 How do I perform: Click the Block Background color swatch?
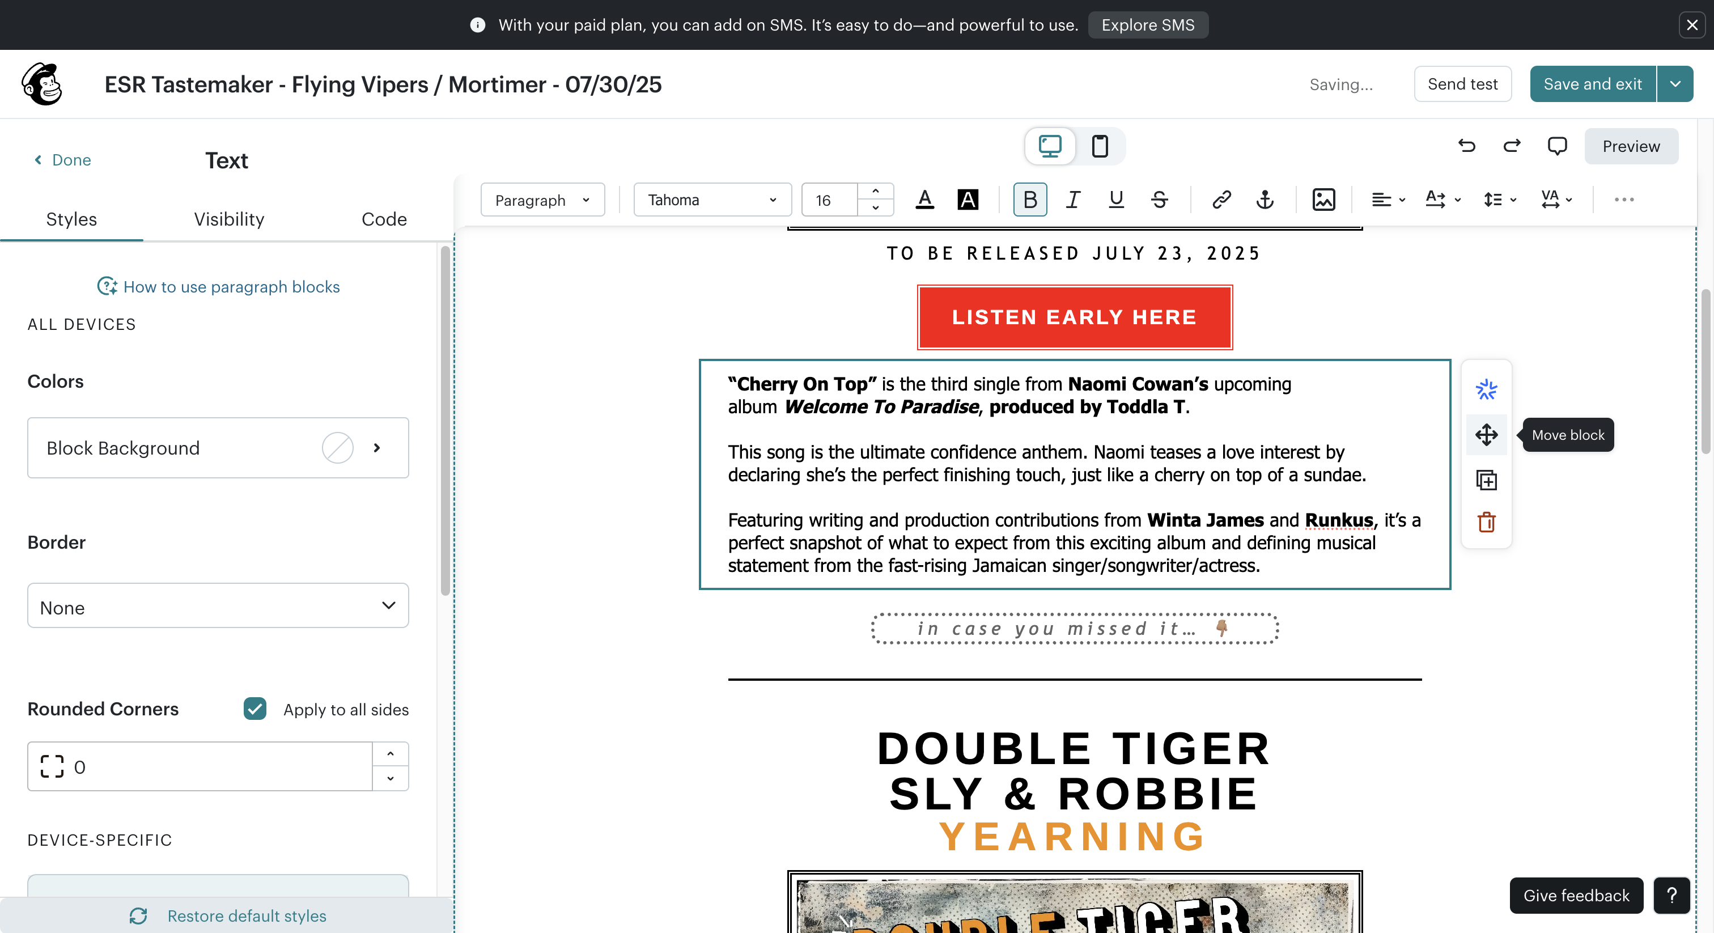tap(337, 448)
